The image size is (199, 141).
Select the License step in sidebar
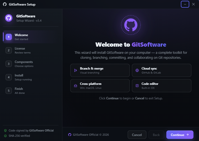(x=31, y=50)
